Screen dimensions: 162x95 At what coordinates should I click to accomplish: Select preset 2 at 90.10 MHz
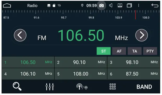point(81,62)
